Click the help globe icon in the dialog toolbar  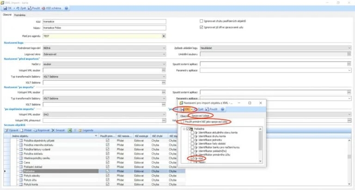click(x=222, y=109)
